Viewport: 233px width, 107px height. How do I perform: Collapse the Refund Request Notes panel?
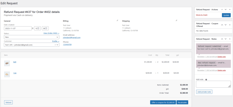pyautogui.click(x=230, y=39)
